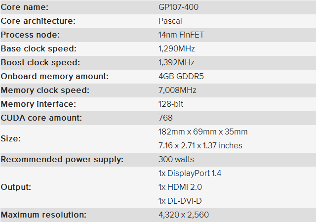Click the 4,320 x 2,560 resolution value
The image size is (316, 222).
click(x=184, y=215)
